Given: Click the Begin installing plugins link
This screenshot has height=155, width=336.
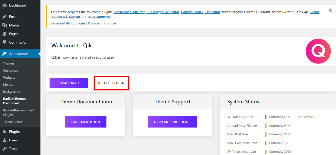Looking at the screenshot, I should tap(68, 23).
